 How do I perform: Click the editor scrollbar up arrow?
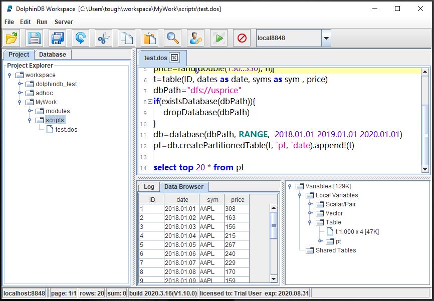tap(425, 72)
